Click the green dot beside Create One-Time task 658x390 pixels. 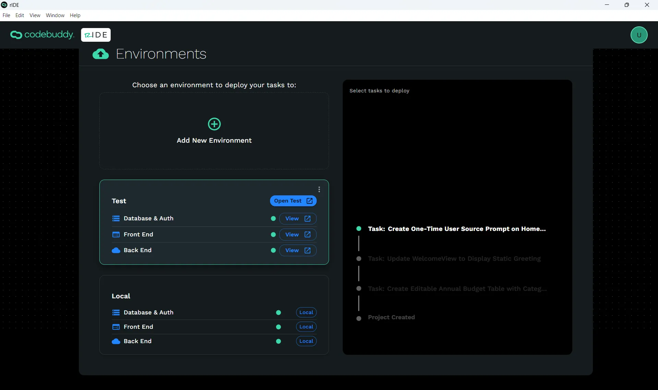point(359,229)
